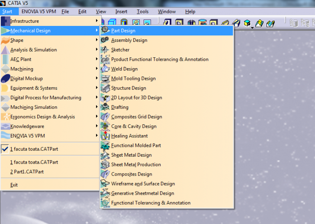Select the Rib tool in the toolbar
315x224 pixels.
[x=225, y=23]
